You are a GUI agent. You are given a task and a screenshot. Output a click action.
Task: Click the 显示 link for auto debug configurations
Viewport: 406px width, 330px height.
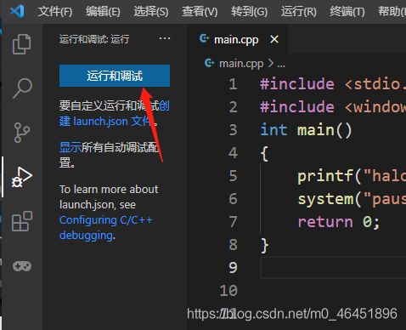[70, 147]
